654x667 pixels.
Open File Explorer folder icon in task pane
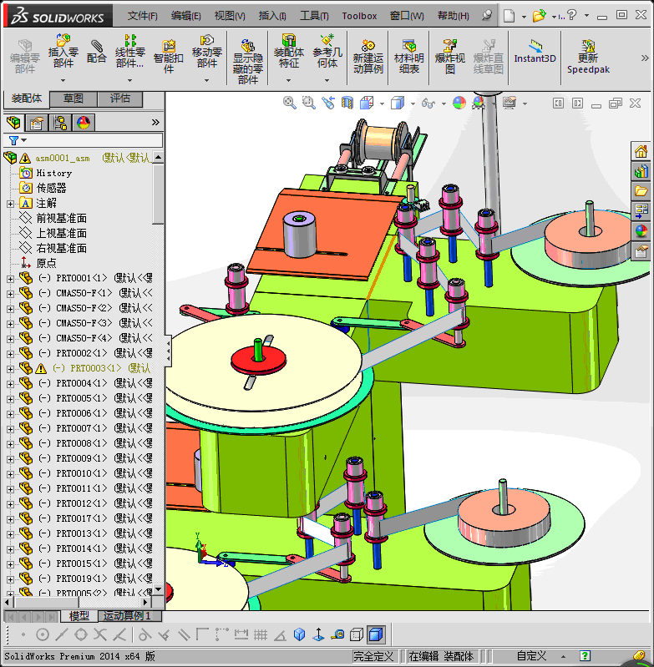click(x=641, y=190)
